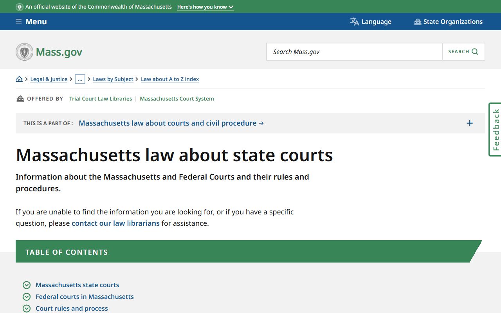Click the page title 'Massachusetts law about state courts'
This screenshot has height=313, width=501.
174,155
